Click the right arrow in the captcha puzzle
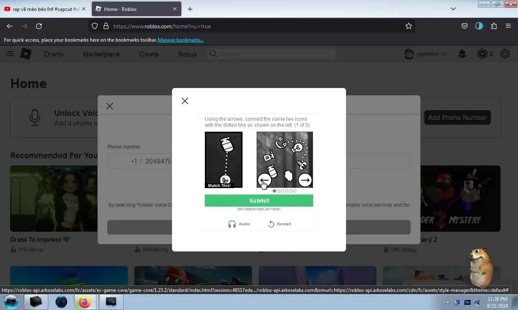The height and width of the screenshot is (310, 518). tap(305, 180)
